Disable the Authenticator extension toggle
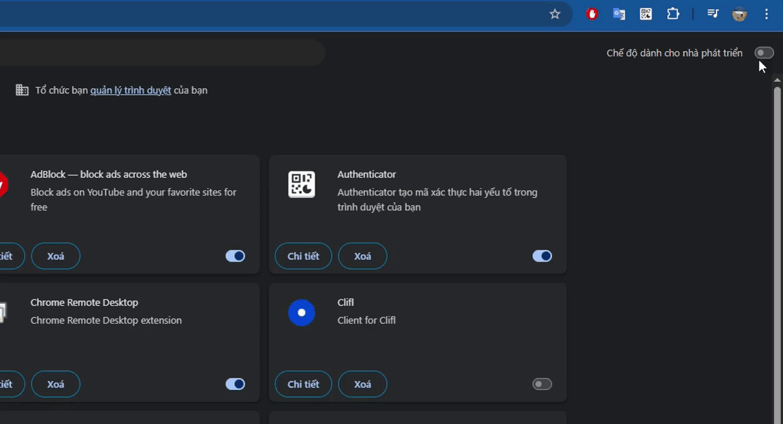783x424 pixels. coord(542,256)
